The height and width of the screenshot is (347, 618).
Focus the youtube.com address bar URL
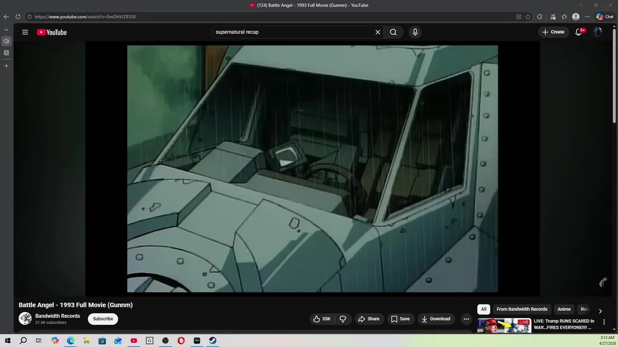85,17
